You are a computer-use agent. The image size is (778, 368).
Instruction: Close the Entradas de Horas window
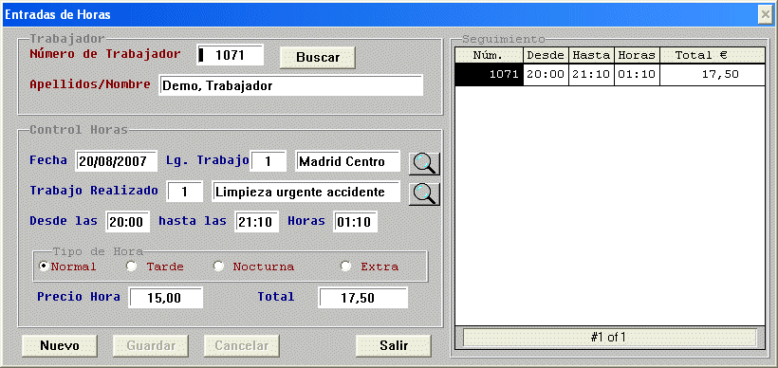(765, 15)
